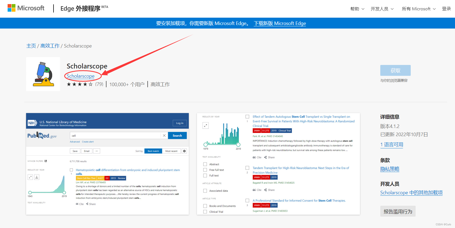Click the Create alert link
The image size is (455, 228).
[x=88, y=142]
